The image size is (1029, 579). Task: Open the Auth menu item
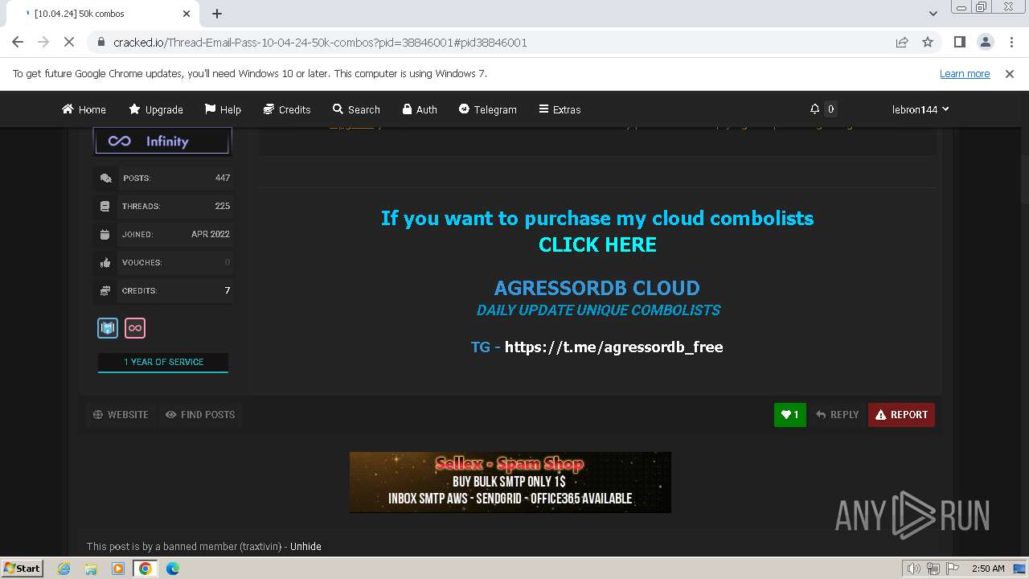(420, 109)
